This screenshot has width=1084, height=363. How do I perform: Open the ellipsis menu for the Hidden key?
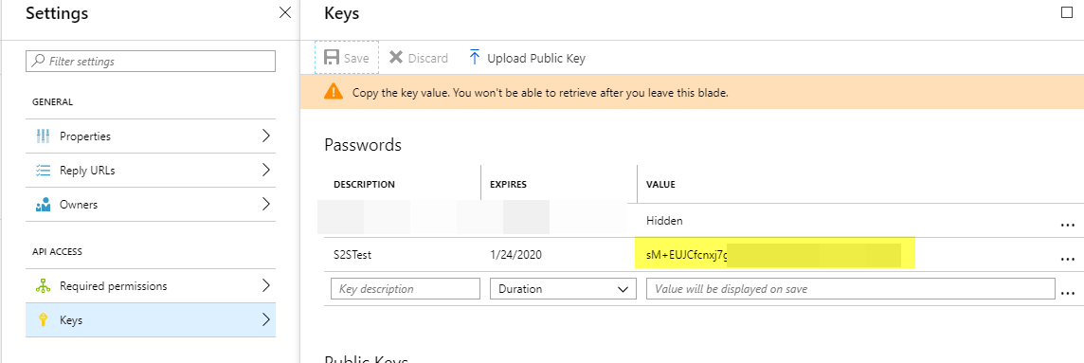1067,225
